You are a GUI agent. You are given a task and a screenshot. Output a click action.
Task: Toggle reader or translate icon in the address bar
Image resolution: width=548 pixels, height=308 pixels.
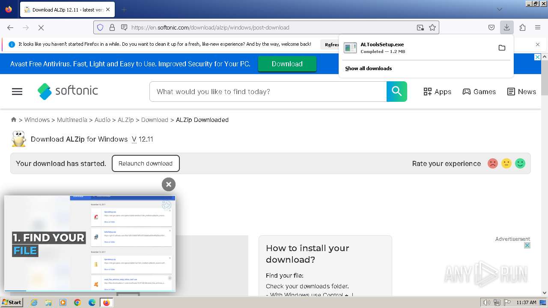420,27
